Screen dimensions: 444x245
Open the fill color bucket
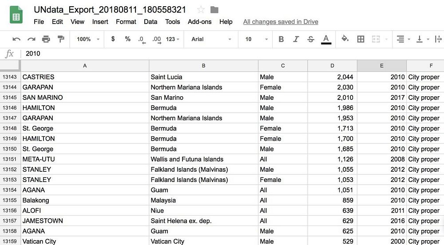coord(345,39)
